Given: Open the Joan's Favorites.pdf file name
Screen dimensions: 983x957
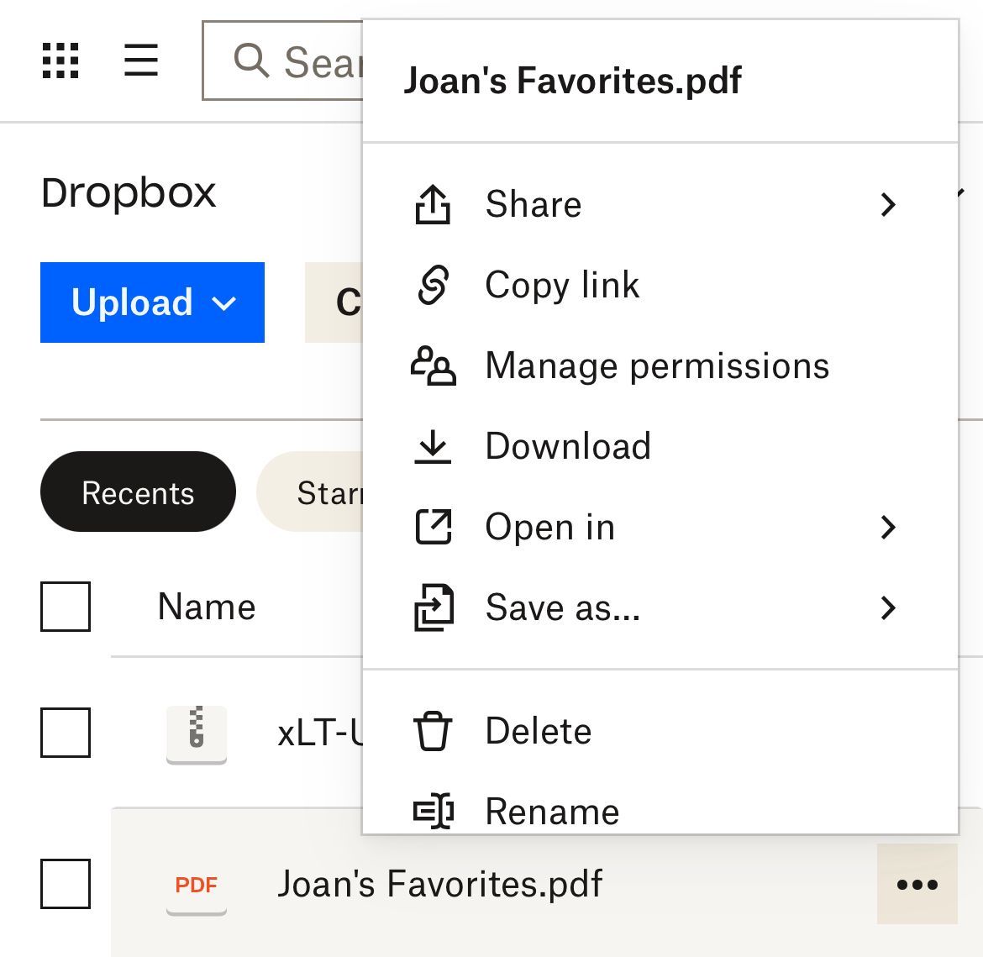Looking at the screenshot, I should [439, 884].
